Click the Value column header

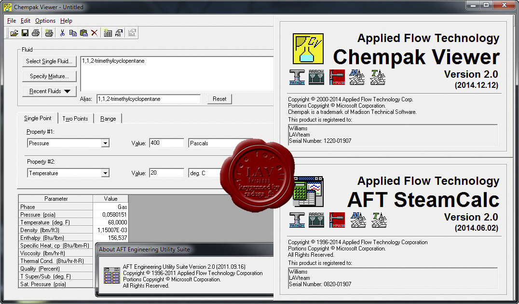[110, 199]
